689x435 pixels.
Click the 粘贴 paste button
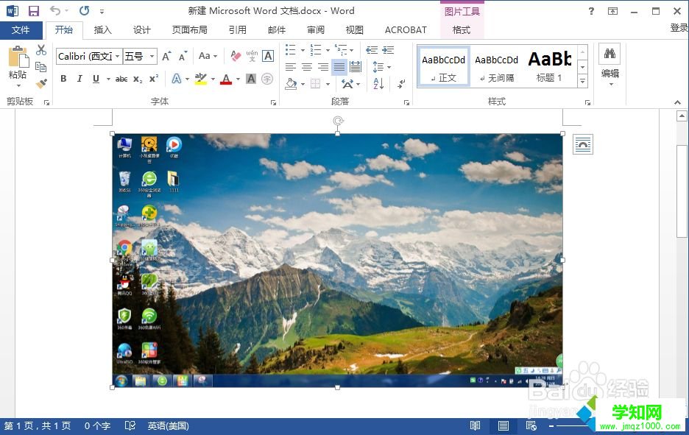coord(17,66)
